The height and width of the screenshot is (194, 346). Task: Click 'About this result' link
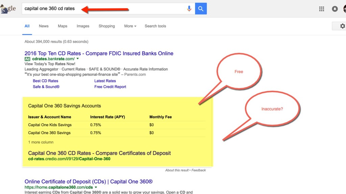click(x=177, y=170)
